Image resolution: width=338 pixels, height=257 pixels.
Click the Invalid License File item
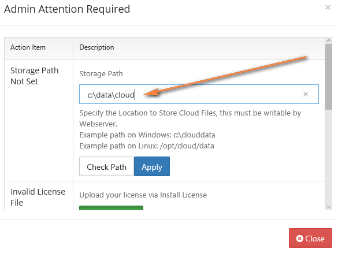click(x=38, y=197)
